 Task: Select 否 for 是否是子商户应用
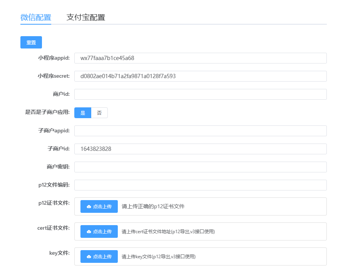coord(99,112)
